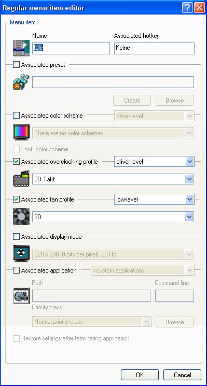Screen dimensions: 207x386
Task: Click the Associated hotkey field showing Keine
Action: click(x=154, y=48)
